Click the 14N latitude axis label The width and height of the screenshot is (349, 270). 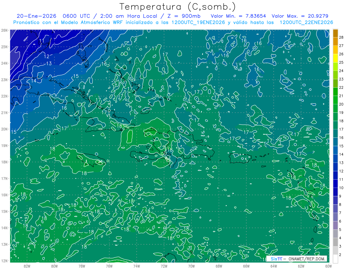click(x=4, y=228)
